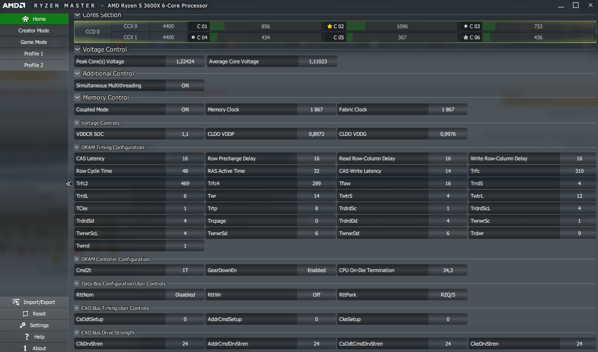This screenshot has width=598, height=352.
Task: Toggle RttNom Disabled value
Action: pos(185,295)
